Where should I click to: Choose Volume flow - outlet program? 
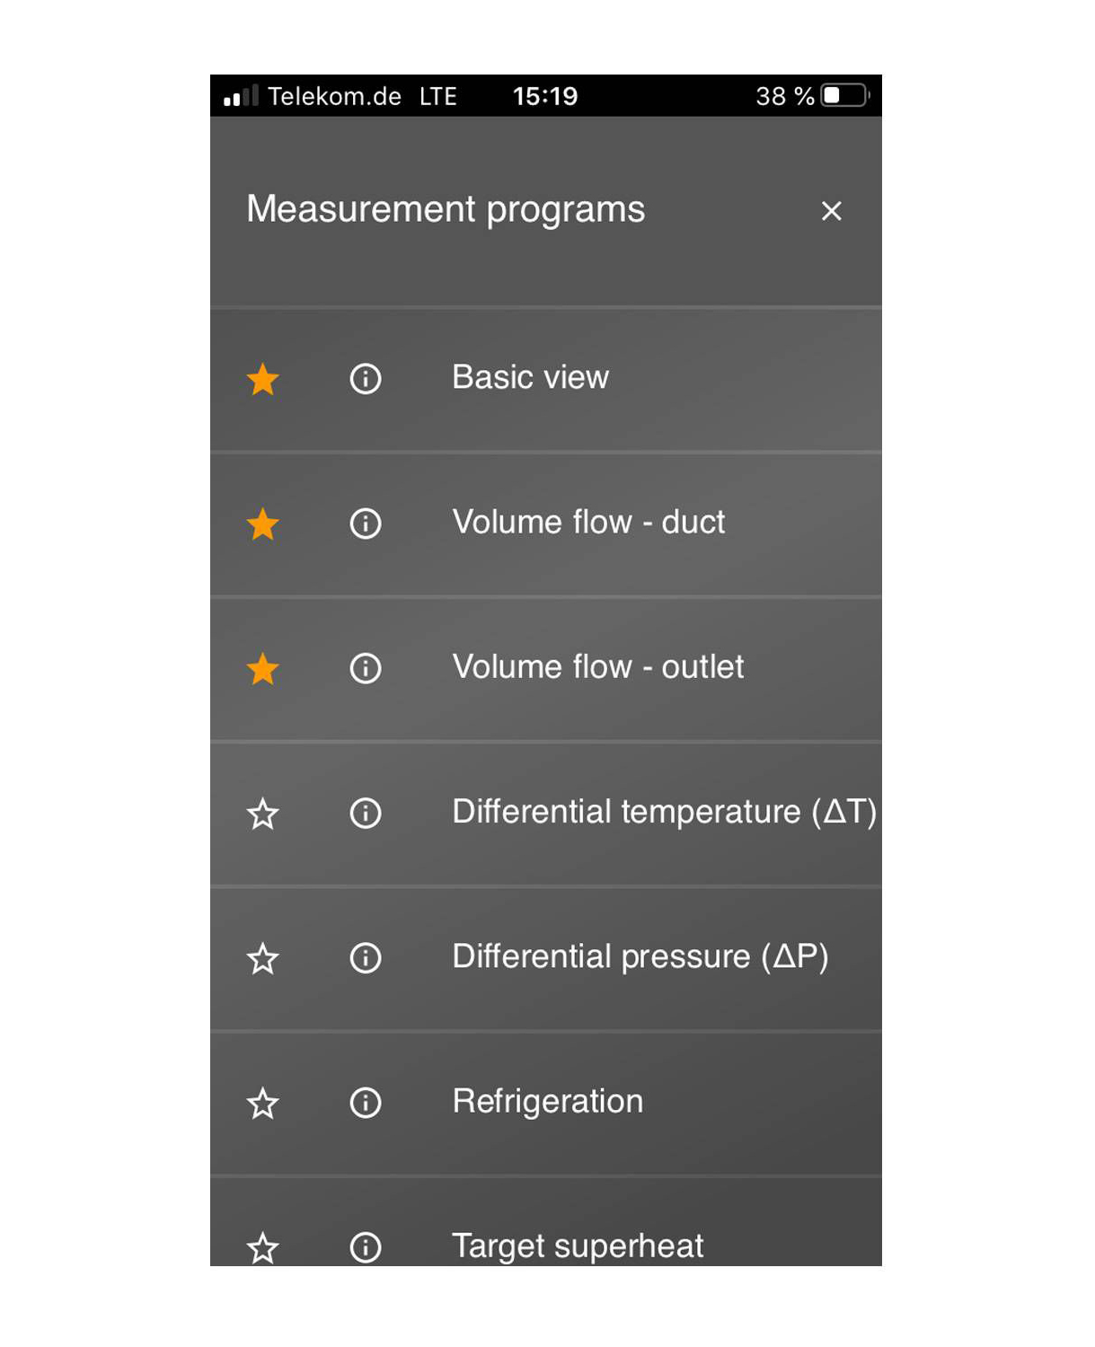coord(598,667)
